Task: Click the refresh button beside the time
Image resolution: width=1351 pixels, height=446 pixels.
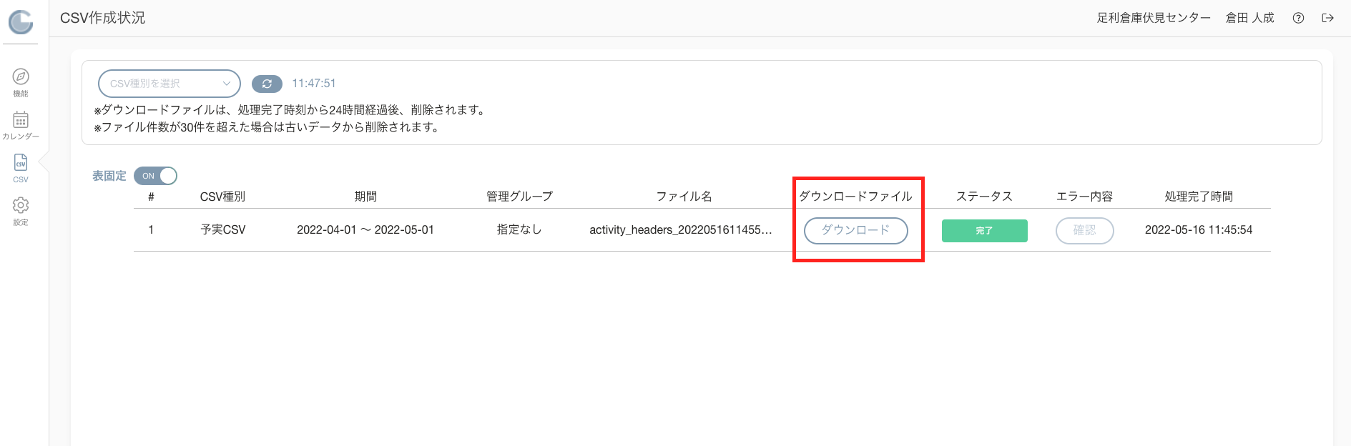Action: coord(267,84)
